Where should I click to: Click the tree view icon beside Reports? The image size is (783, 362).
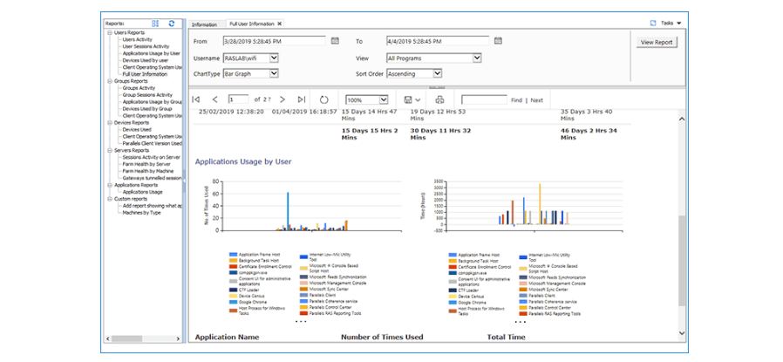click(x=155, y=24)
